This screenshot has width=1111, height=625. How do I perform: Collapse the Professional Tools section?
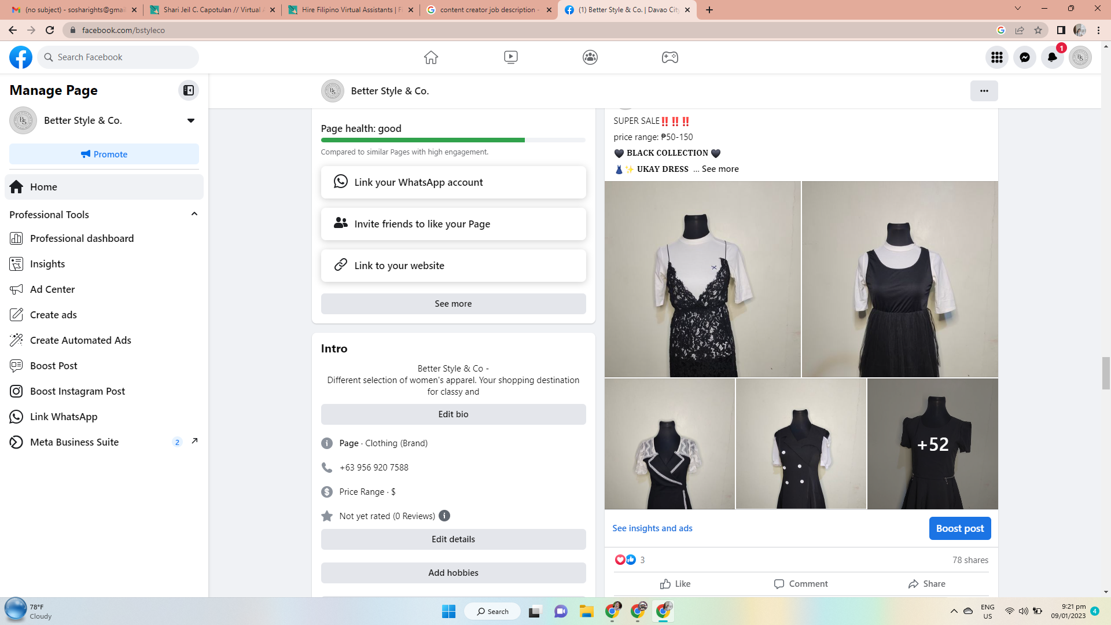pyautogui.click(x=194, y=214)
